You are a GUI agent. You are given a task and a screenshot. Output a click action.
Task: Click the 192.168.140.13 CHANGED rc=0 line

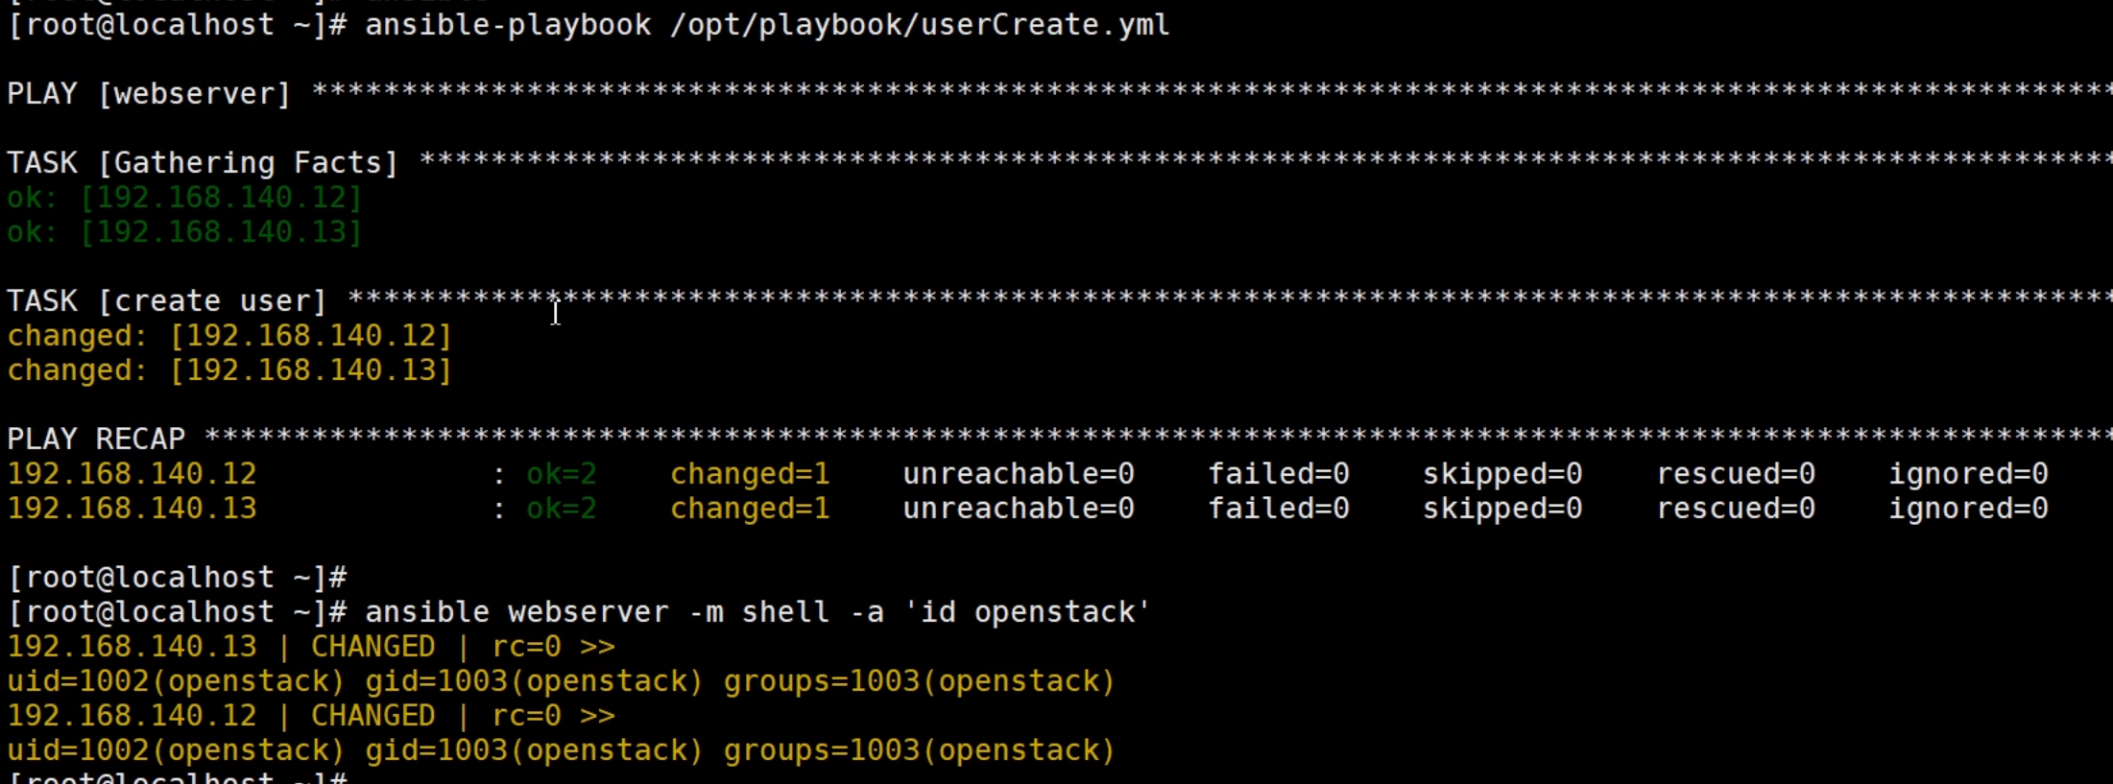point(311,647)
